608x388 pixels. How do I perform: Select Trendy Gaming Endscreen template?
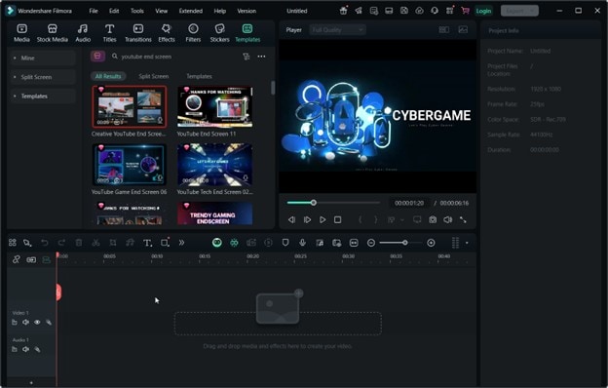pos(214,213)
